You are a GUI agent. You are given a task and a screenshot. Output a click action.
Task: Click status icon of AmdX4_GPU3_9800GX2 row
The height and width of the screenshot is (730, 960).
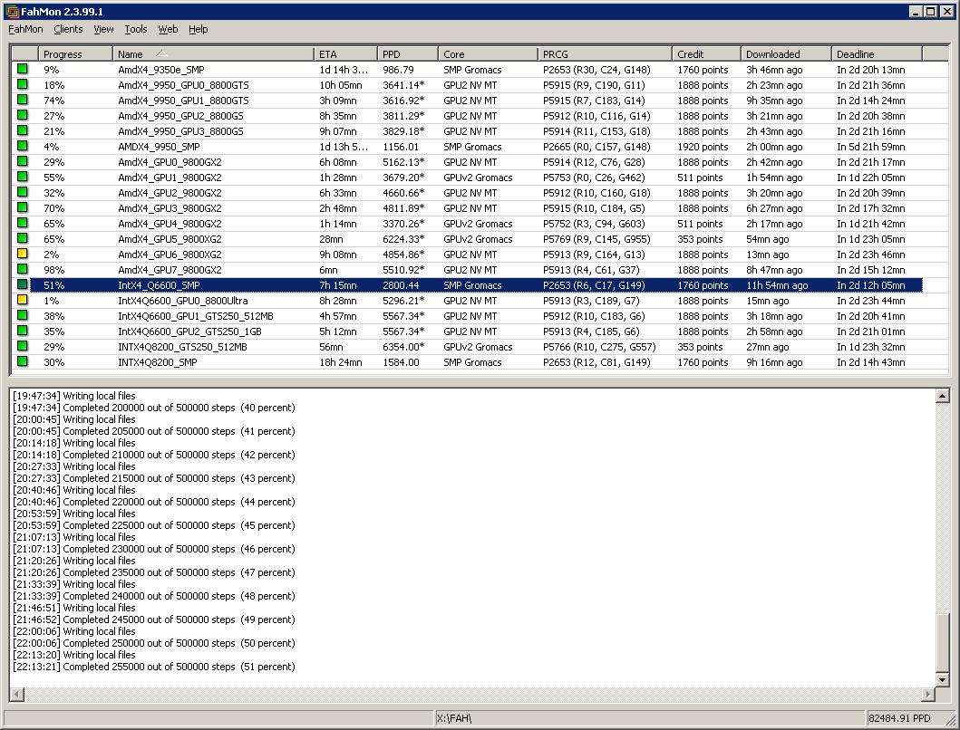click(23, 207)
